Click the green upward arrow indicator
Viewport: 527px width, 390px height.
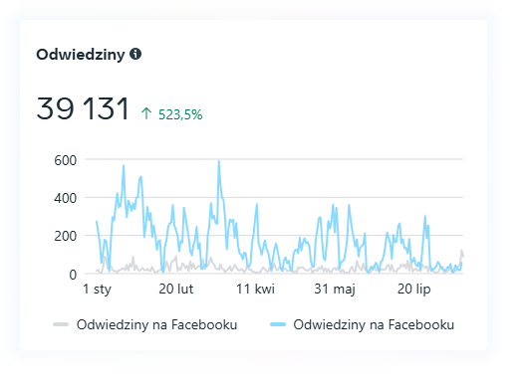146,113
